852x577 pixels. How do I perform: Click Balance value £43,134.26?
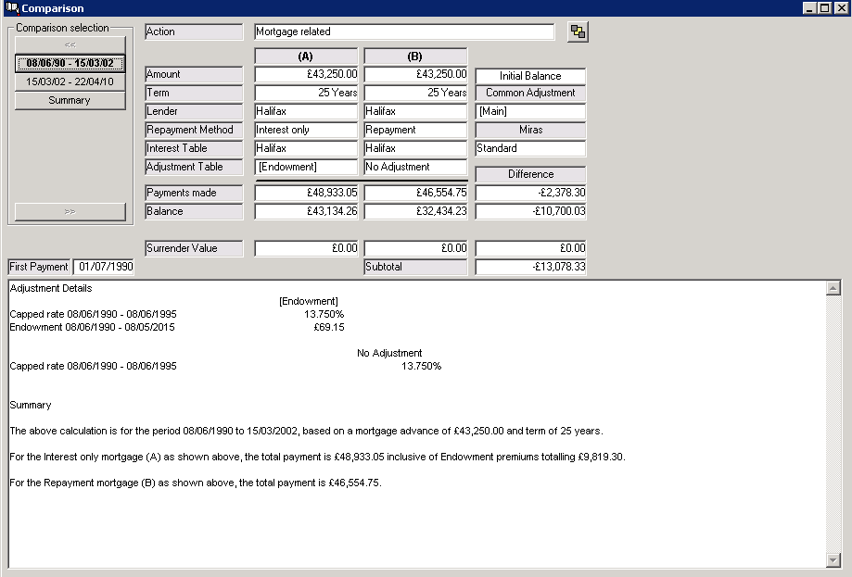306,211
